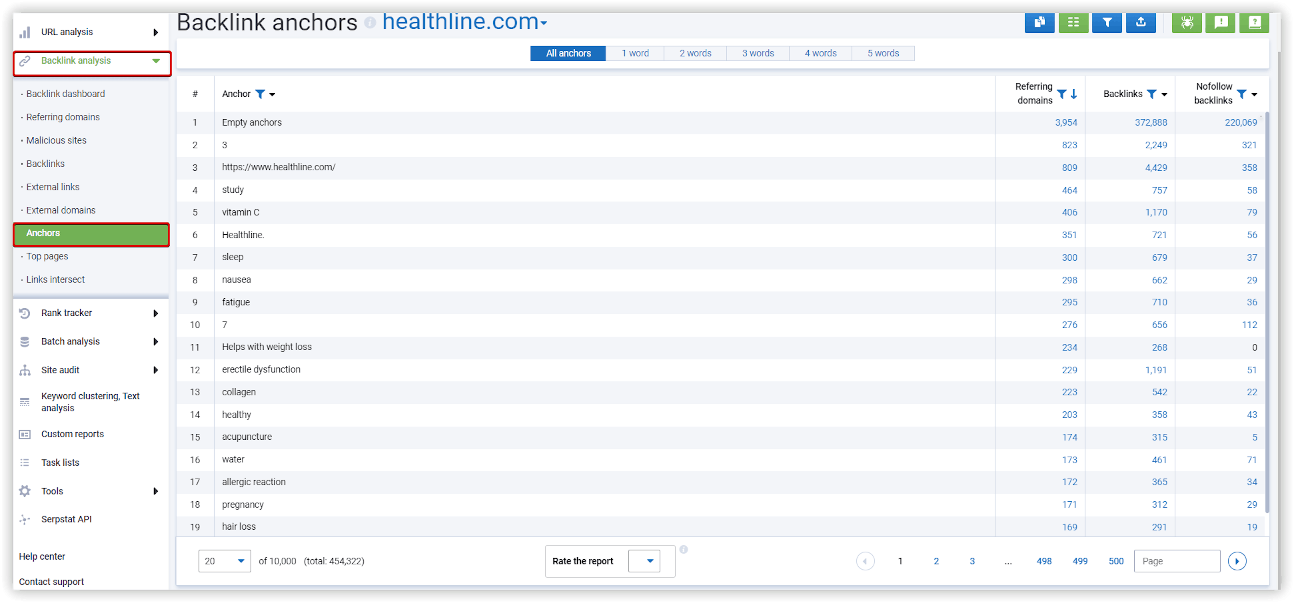Filter the Referring domains column
The height and width of the screenshot is (603, 1294).
click(x=1061, y=94)
